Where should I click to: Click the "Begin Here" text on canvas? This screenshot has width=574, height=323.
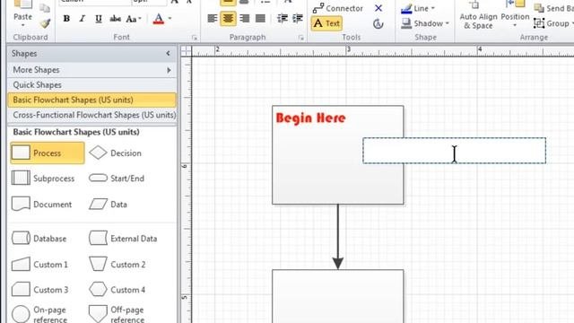pyautogui.click(x=310, y=118)
